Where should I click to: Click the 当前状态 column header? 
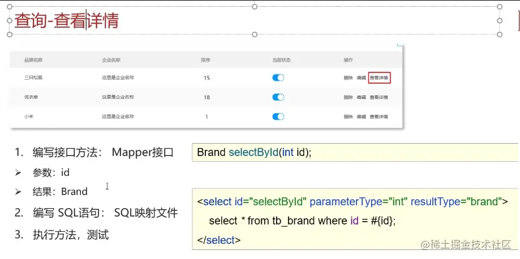coord(282,60)
